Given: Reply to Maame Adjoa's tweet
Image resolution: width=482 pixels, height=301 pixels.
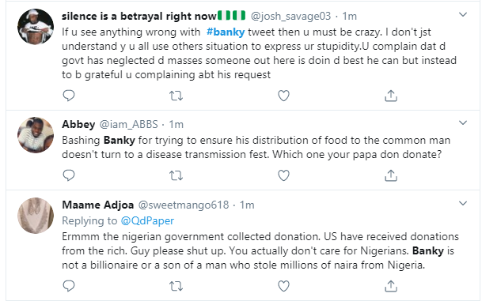Looking at the screenshot, I should coord(69,286).
